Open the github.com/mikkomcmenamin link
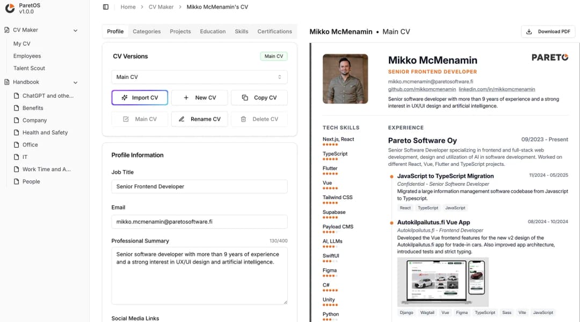Viewport: 580px width, 322px height. (422, 89)
